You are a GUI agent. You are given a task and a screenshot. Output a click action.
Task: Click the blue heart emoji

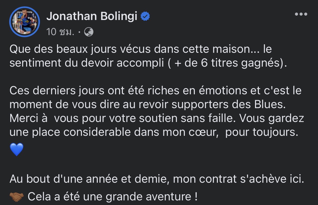point(17,150)
